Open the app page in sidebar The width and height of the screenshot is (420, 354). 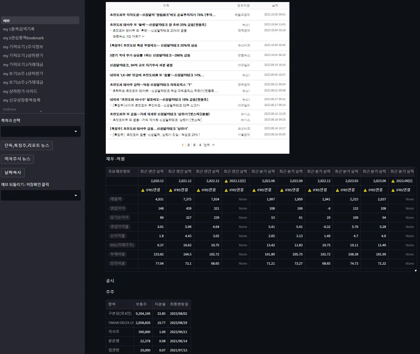(x=40, y=20)
